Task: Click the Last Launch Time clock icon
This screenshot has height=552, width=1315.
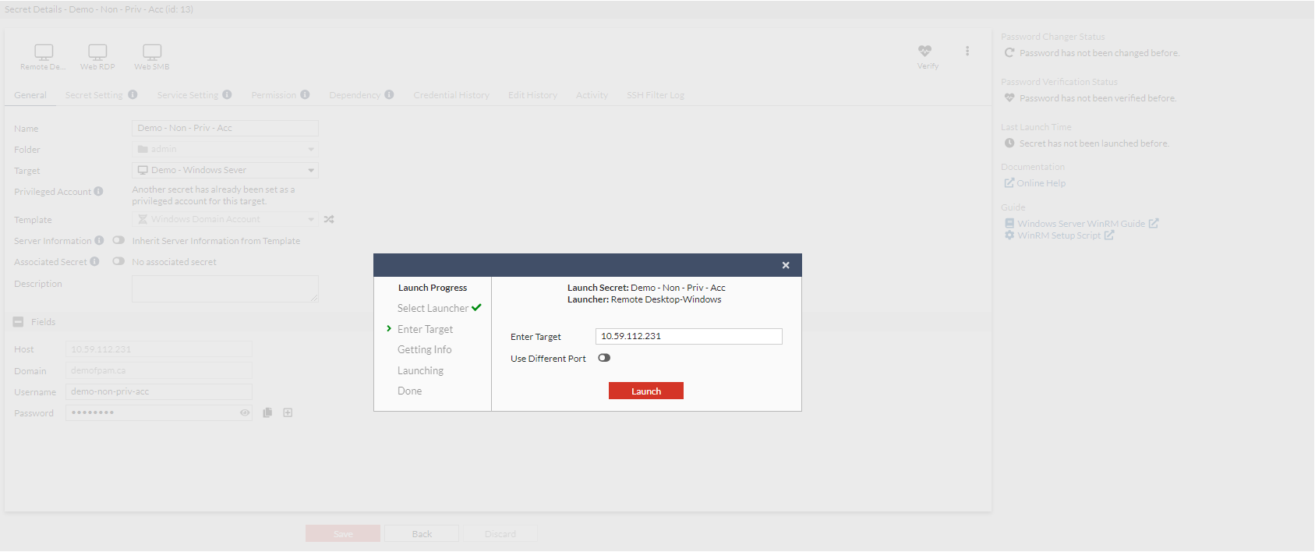Action: [x=1009, y=143]
